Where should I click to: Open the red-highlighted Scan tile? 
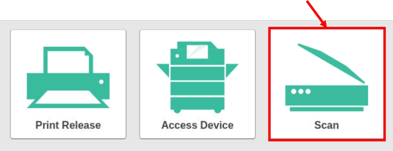327,84
